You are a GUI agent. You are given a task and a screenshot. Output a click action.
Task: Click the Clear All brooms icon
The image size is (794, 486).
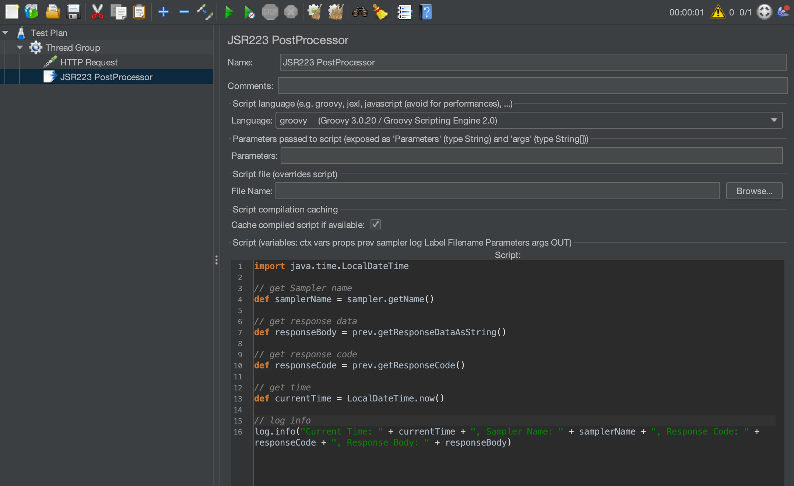335,12
